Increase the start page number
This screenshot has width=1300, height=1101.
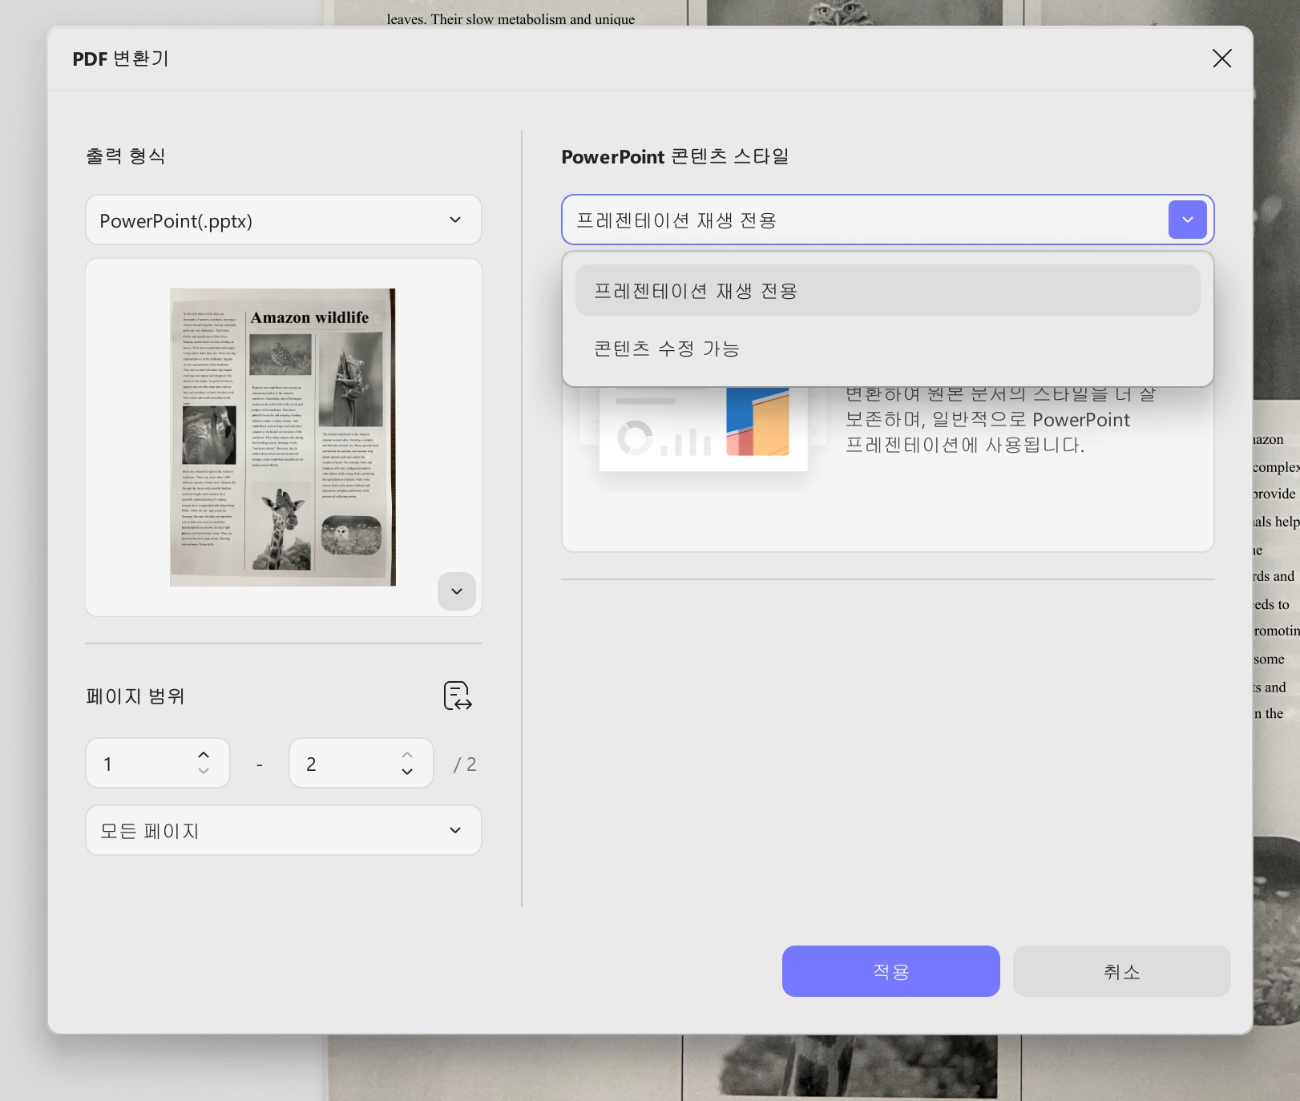click(x=204, y=755)
